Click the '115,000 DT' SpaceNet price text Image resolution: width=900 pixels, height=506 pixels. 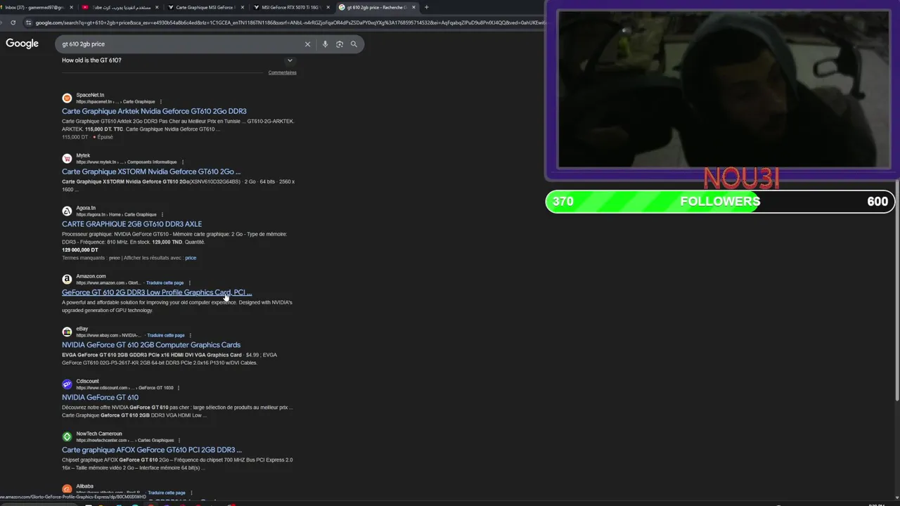(x=75, y=137)
